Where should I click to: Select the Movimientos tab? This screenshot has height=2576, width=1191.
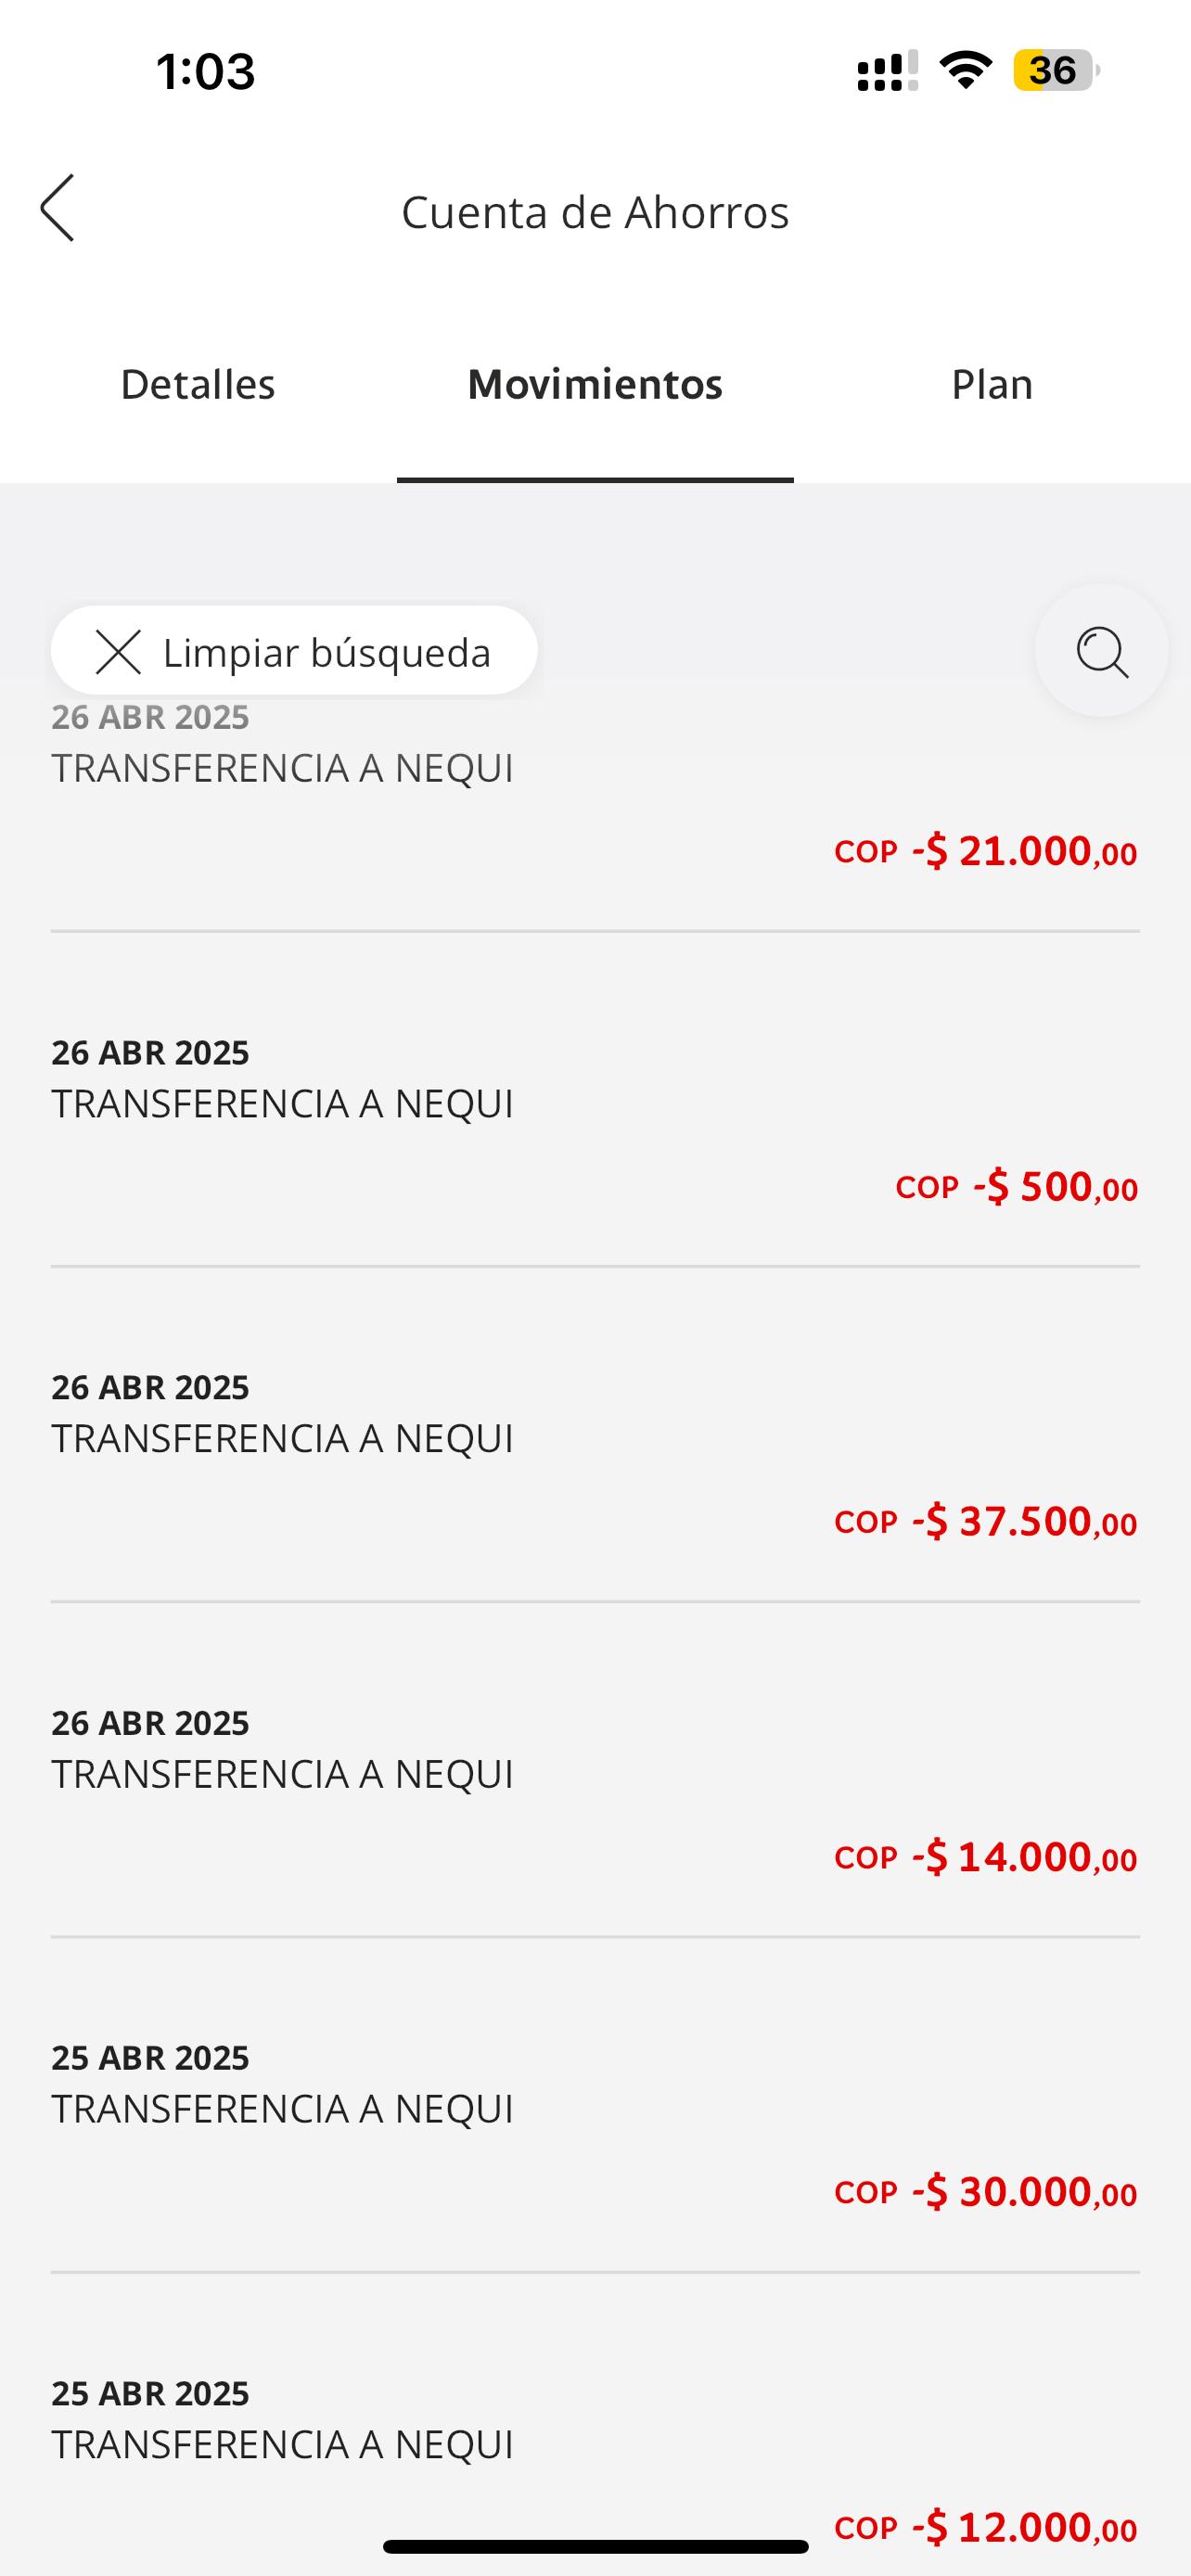point(595,385)
